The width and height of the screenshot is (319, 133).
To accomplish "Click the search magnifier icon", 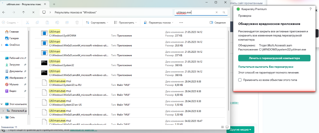I will [224, 12].
